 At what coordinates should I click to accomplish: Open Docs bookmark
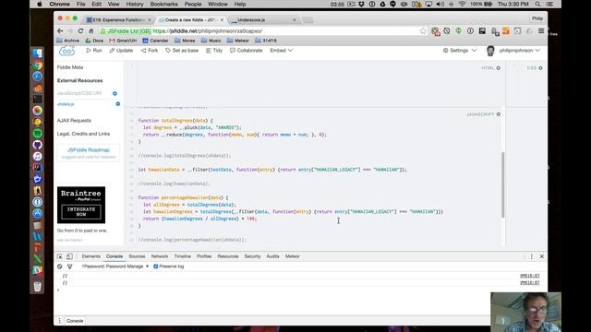pyautogui.click(x=94, y=41)
